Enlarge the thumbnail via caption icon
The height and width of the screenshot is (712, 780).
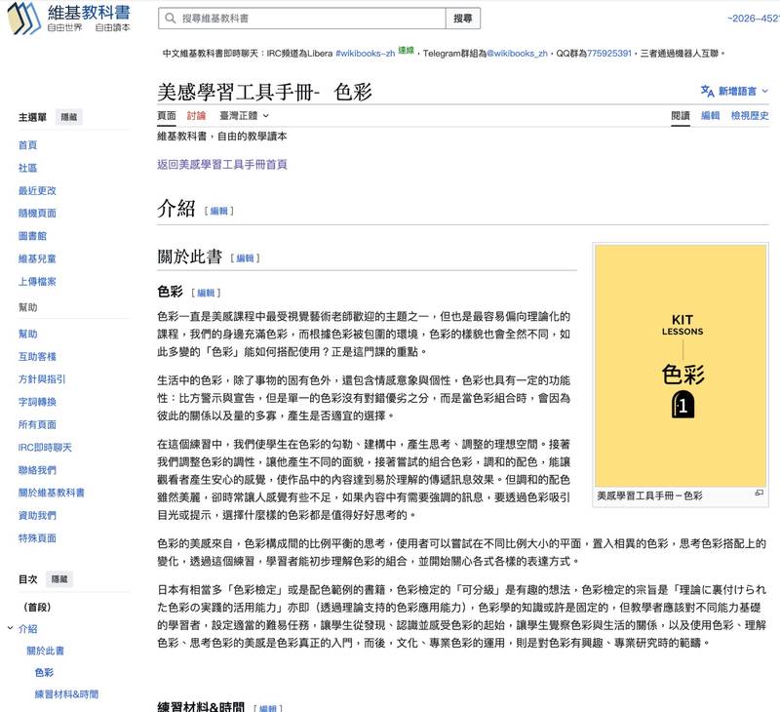(x=760, y=493)
